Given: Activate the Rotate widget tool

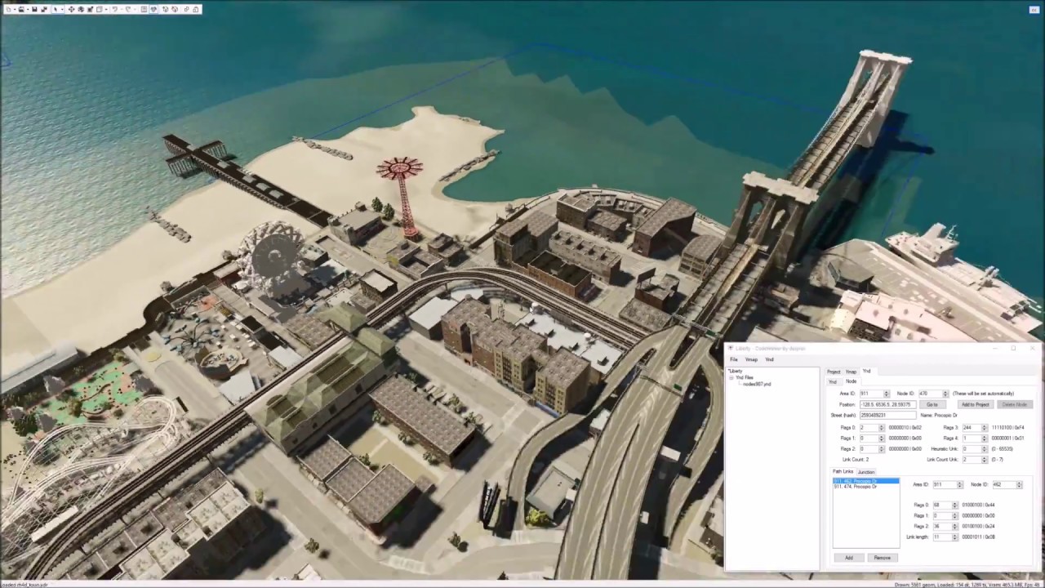Looking at the screenshot, I should [81, 10].
